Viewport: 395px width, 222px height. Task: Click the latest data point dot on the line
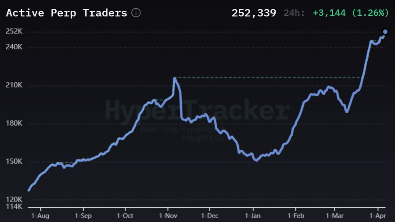[x=385, y=32]
